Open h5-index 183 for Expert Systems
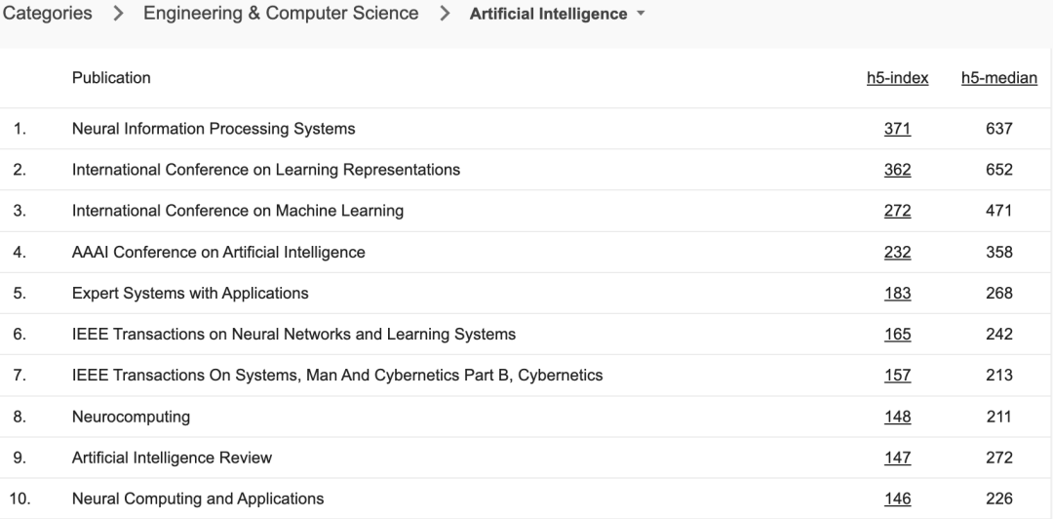Viewport: 1053px width, 519px height. click(897, 293)
